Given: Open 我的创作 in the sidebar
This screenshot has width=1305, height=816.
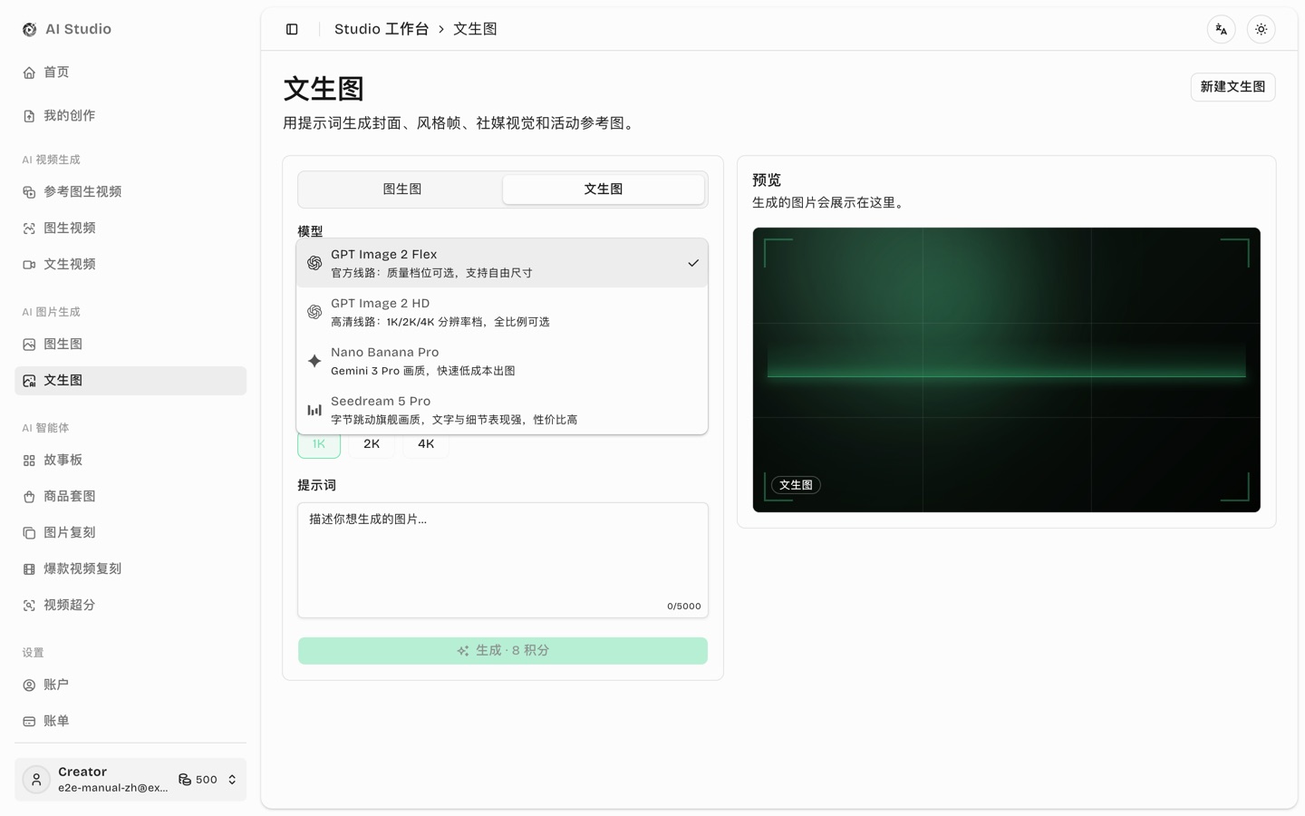Looking at the screenshot, I should click(130, 116).
